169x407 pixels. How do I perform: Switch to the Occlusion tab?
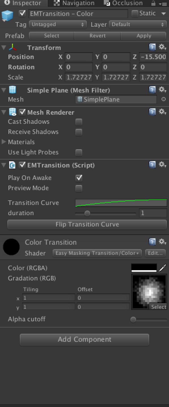124,3
